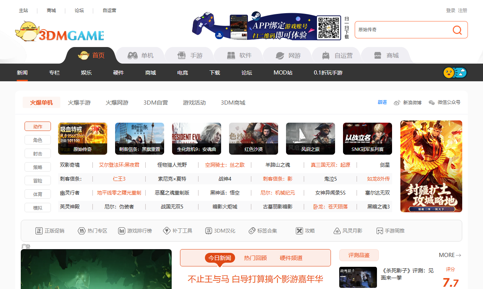The width and height of the screenshot is (483, 289).
Task: Switch to the 火爆网游 tab
Action: [x=117, y=102]
